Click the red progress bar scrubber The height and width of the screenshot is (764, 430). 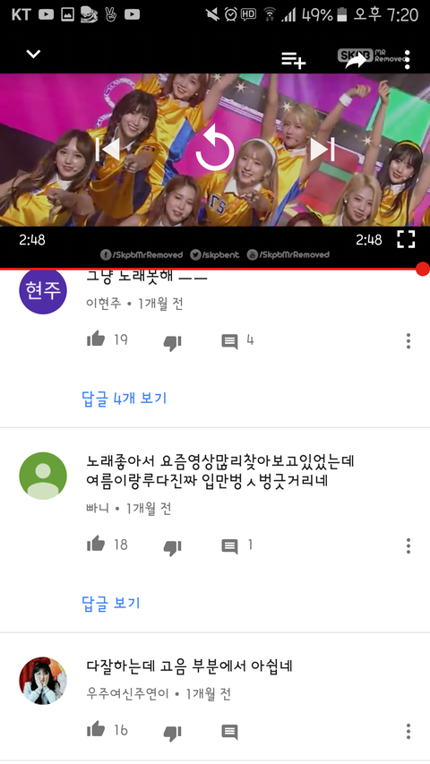(x=423, y=269)
